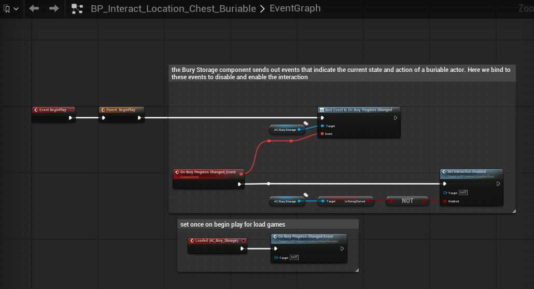Click the NOT boolean node

pos(407,201)
